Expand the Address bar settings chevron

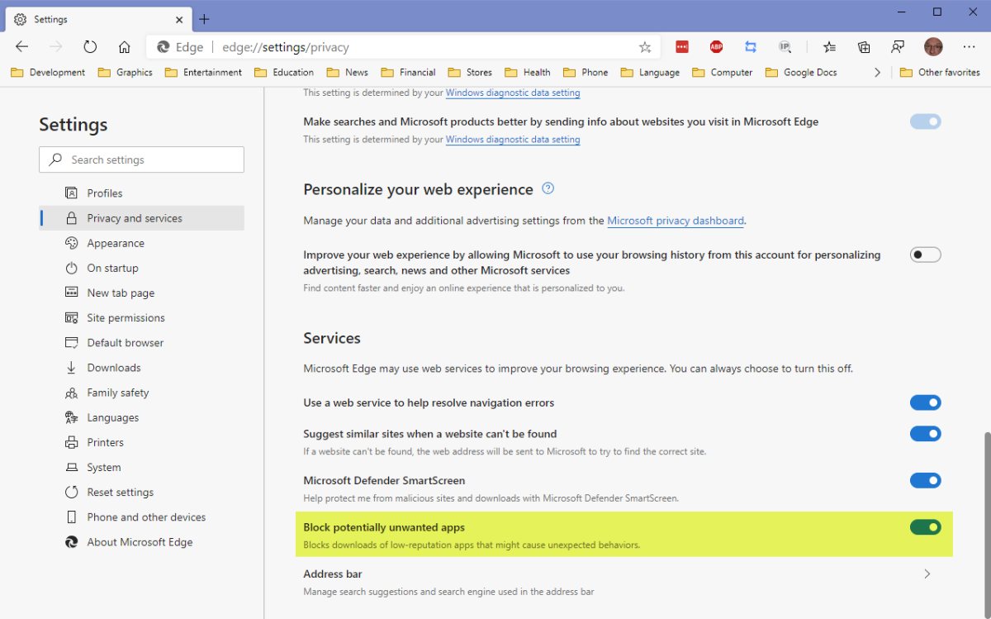pyautogui.click(x=927, y=574)
